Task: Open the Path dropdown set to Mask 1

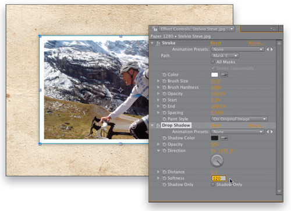Action: click(x=225, y=56)
